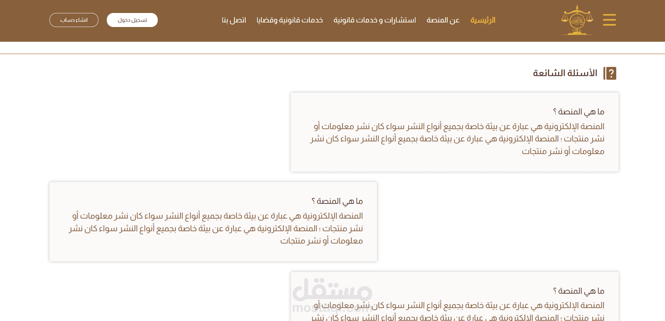
Task: Select the الأسئلة الشائعة heading
Action: pos(565,73)
